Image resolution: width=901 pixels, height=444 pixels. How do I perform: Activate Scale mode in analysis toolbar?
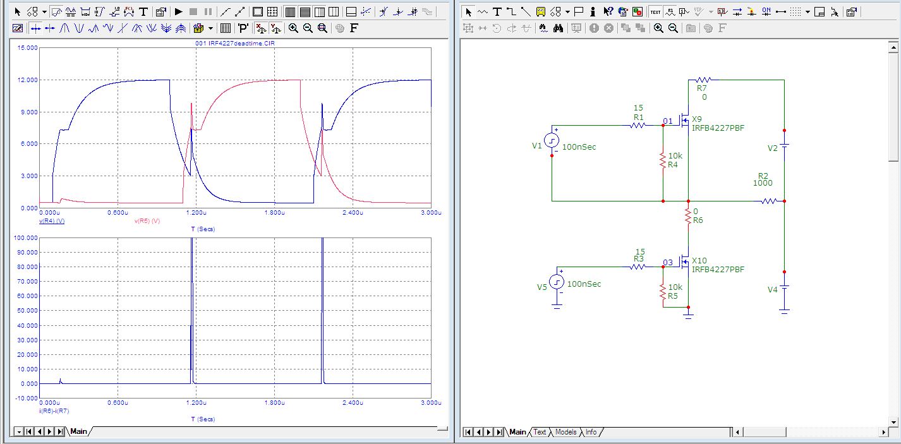pyautogui.click(x=56, y=11)
